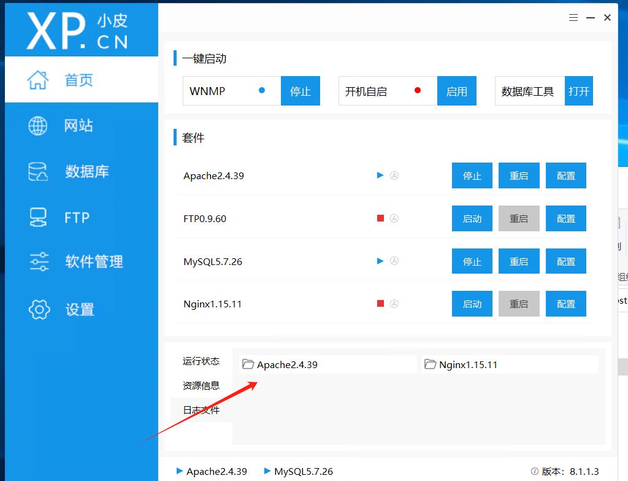Viewport: 628px width, 481px height.
Task: Click the database icon for 数据库
Action: (x=38, y=172)
